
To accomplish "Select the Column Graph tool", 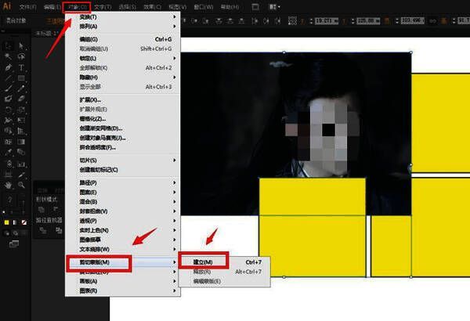I will [21, 164].
